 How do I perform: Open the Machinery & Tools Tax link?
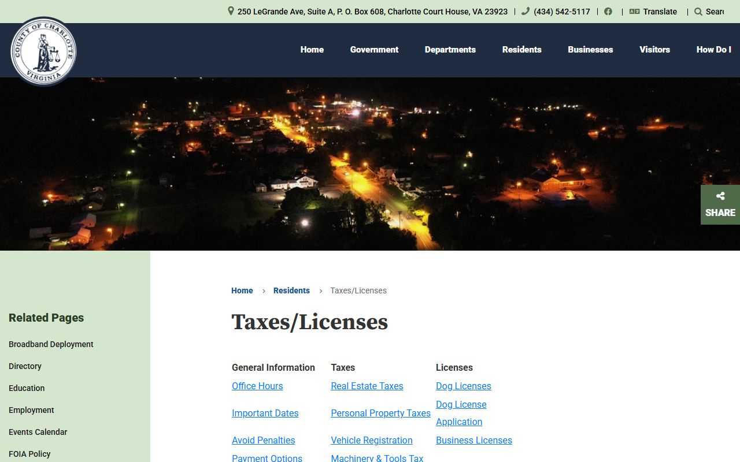[x=377, y=457]
